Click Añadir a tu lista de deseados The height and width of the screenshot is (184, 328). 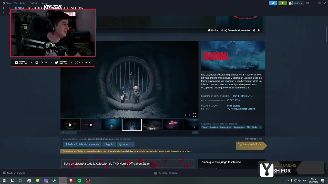coord(82,144)
